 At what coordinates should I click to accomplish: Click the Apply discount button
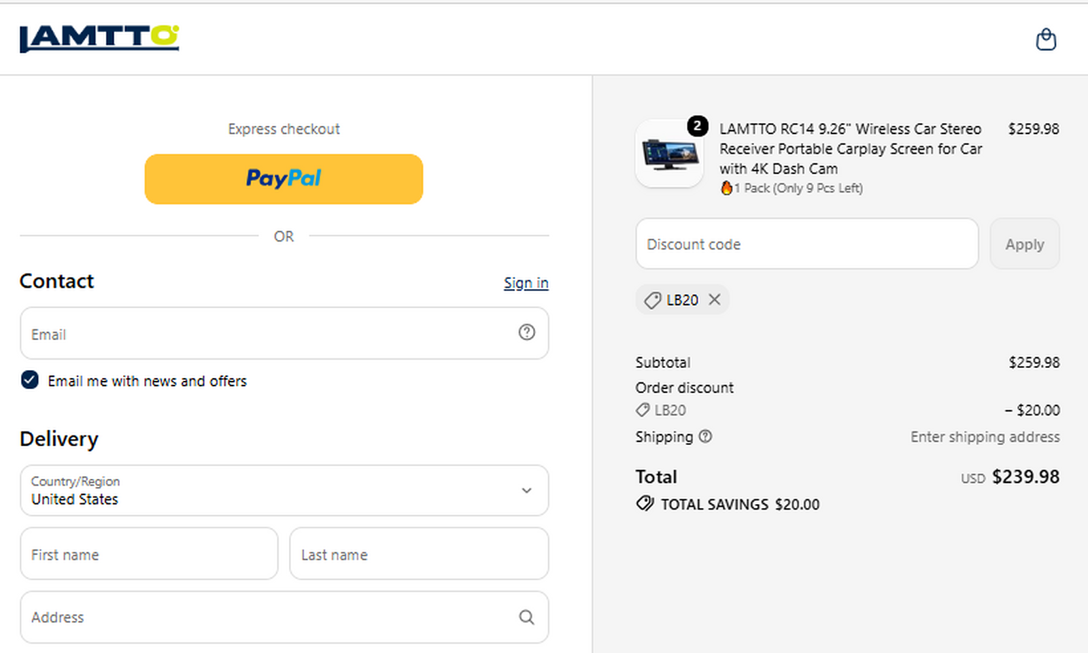pos(1025,244)
